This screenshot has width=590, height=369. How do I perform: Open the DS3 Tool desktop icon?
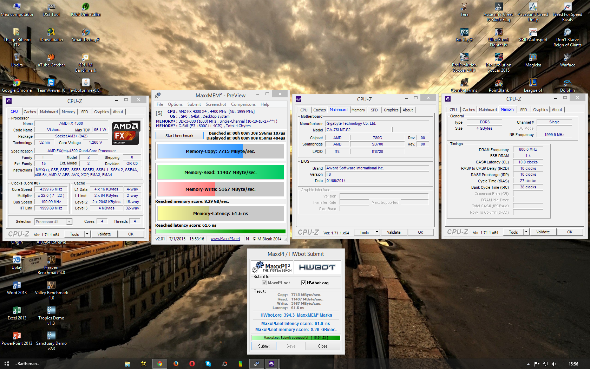[x=51, y=9]
